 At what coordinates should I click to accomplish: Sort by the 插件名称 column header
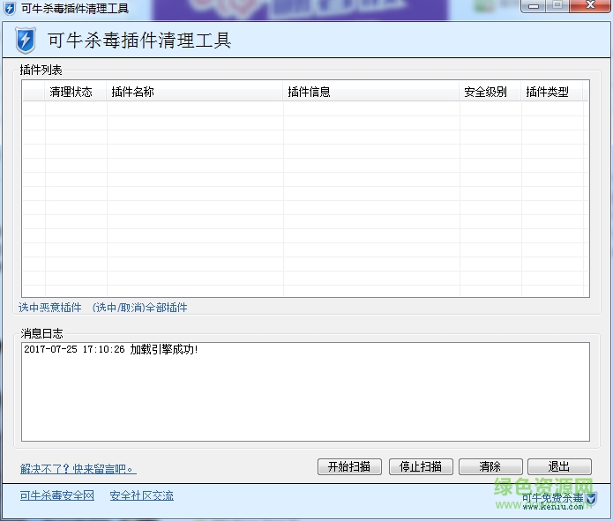(x=195, y=92)
